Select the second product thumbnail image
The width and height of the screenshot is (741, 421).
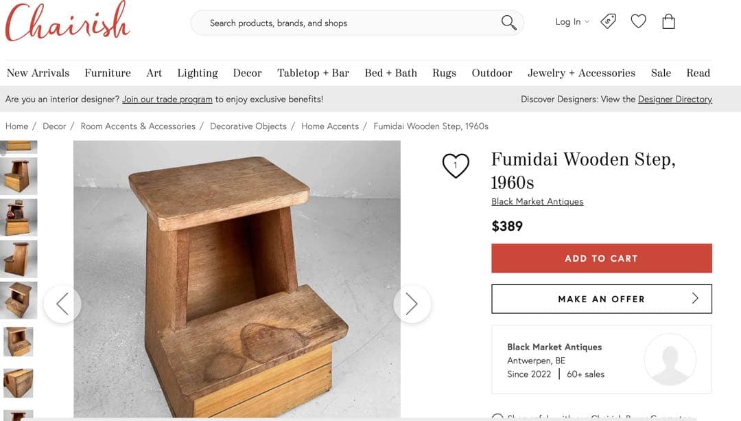click(x=19, y=176)
